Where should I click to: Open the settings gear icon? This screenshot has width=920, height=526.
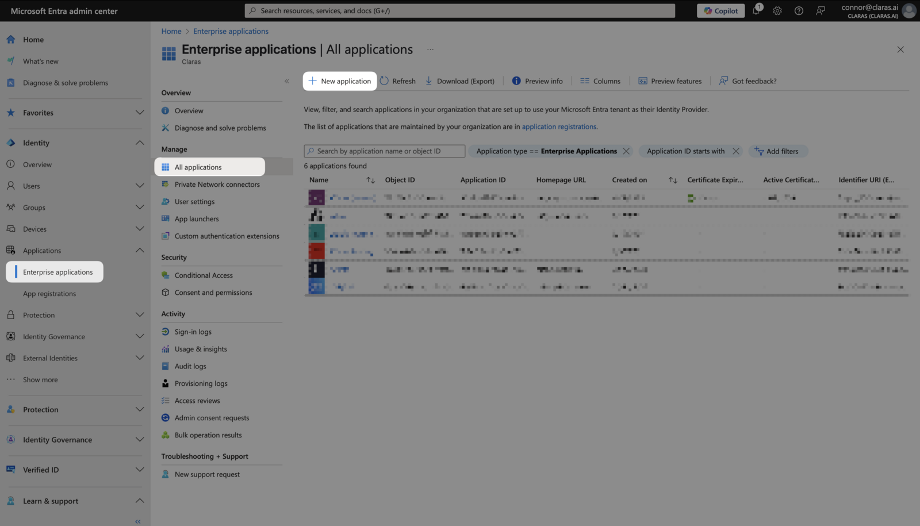tap(777, 10)
